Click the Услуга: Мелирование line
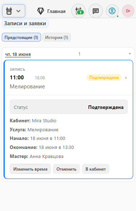Image resolution: width=136 pixels, height=211 pixels. tap(34, 129)
